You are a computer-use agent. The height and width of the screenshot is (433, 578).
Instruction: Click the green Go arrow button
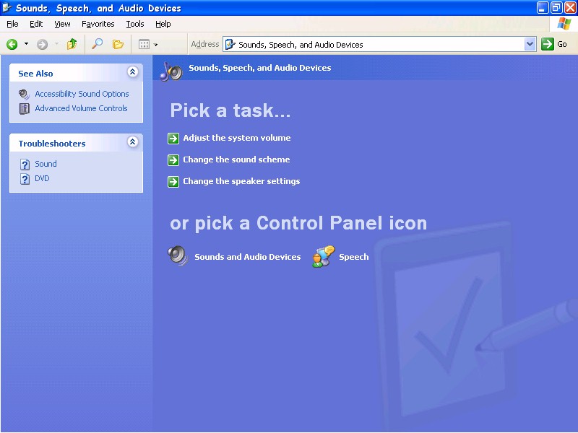coord(548,45)
